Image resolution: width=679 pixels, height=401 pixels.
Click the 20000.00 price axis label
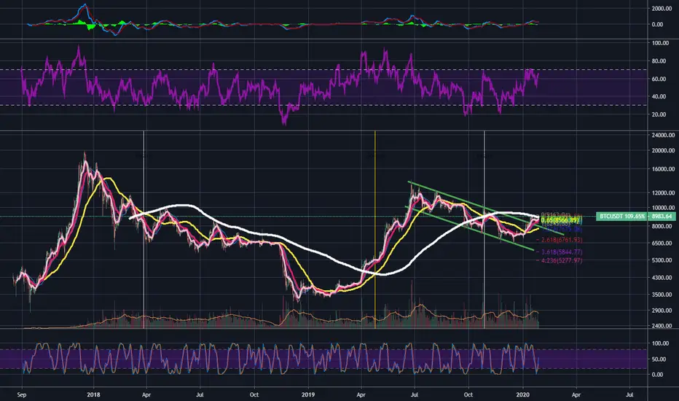pos(663,151)
